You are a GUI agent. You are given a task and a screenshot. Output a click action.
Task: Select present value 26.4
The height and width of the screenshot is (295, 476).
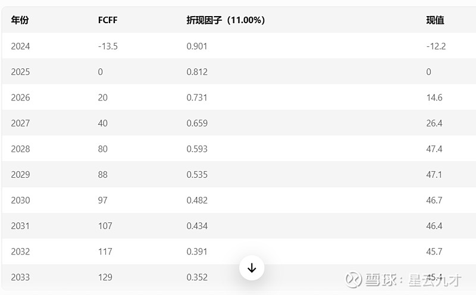coord(434,123)
